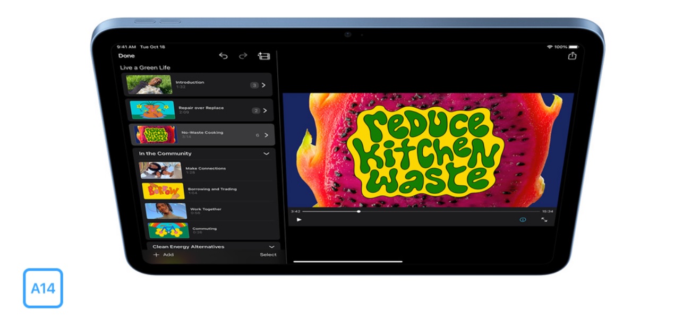Viewport: 700px width, 319px height.
Task: Tap the share icon at top right
Action: 572,56
